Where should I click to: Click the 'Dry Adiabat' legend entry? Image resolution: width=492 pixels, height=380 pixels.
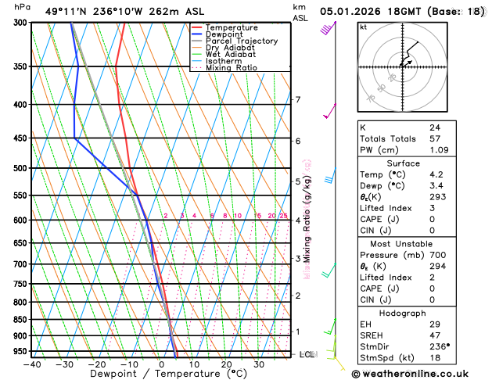click(230, 48)
